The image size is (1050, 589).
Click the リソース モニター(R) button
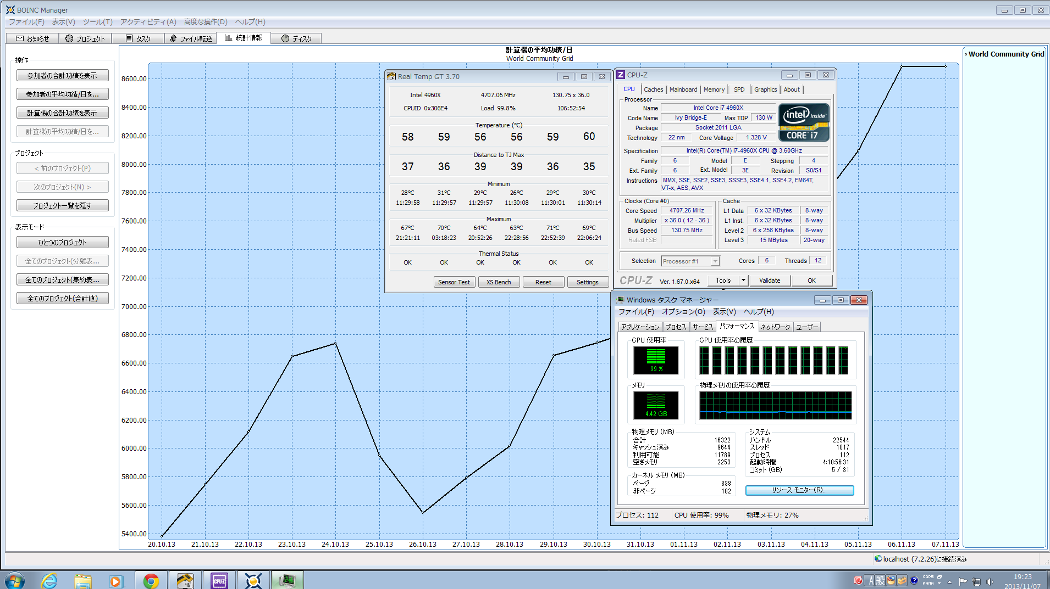[799, 490]
